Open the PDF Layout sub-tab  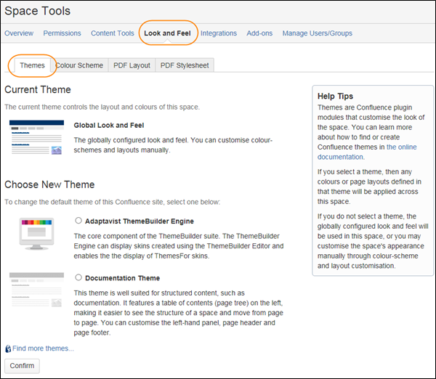(132, 65)
